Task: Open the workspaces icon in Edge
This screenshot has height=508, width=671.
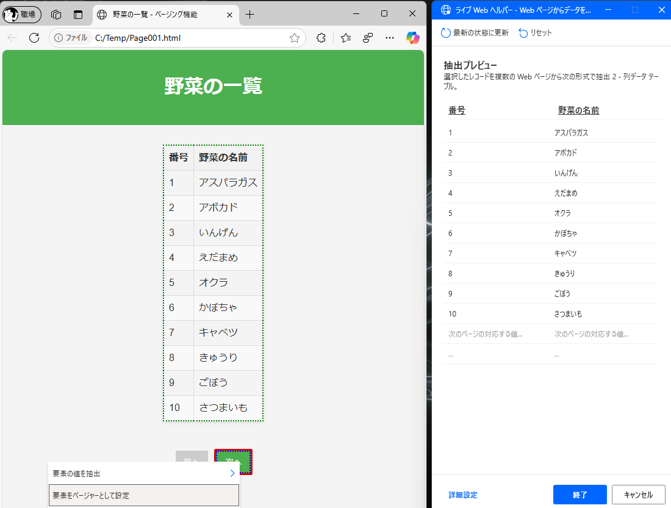Action: [56, 15]
